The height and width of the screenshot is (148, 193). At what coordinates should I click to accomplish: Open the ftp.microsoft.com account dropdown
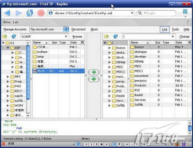(66, 29)
